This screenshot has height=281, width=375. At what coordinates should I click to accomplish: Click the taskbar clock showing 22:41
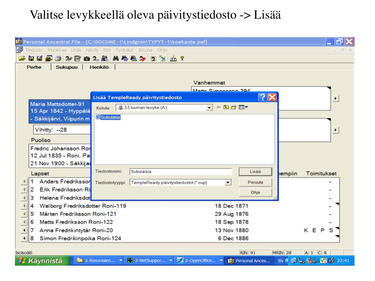[343, 261]
